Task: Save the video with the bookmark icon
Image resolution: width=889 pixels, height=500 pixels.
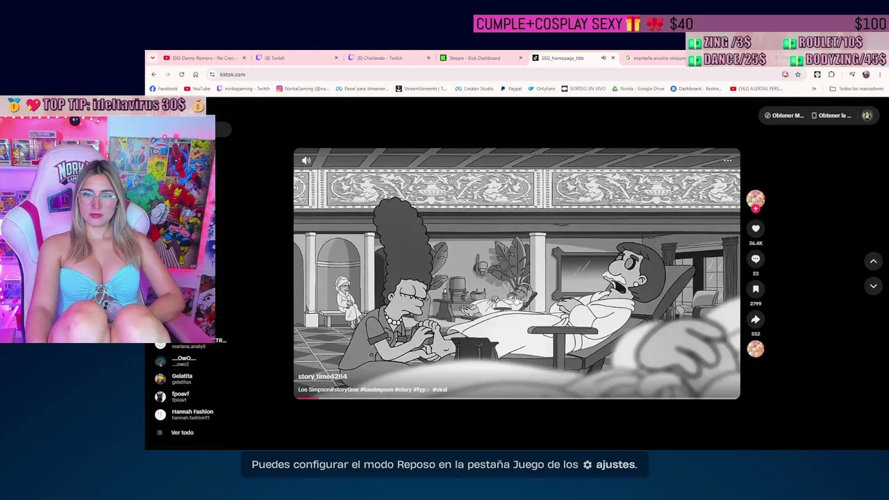Action: [x=756, y=289]
